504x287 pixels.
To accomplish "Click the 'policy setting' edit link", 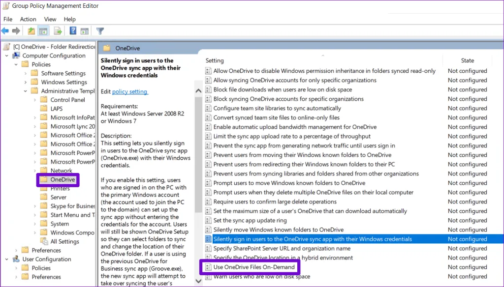I will 130,91.
